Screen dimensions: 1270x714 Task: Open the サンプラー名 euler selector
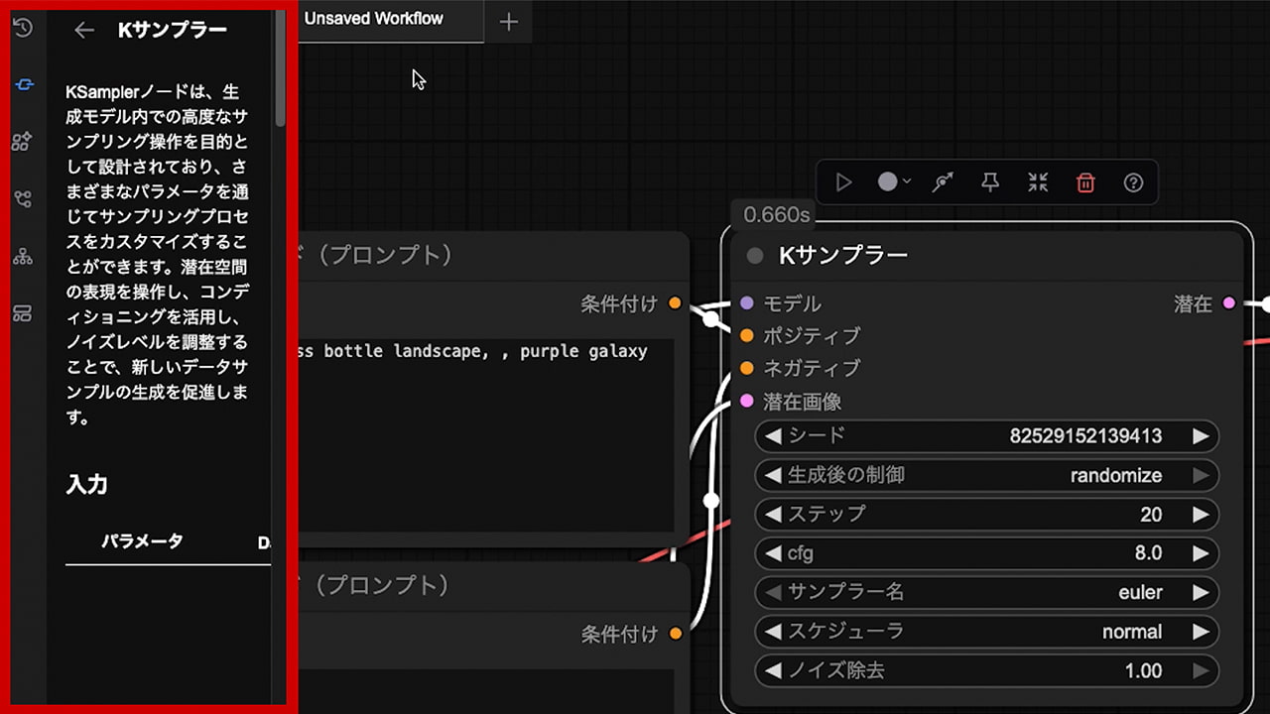pyautogui.click(x=986, y=592)
